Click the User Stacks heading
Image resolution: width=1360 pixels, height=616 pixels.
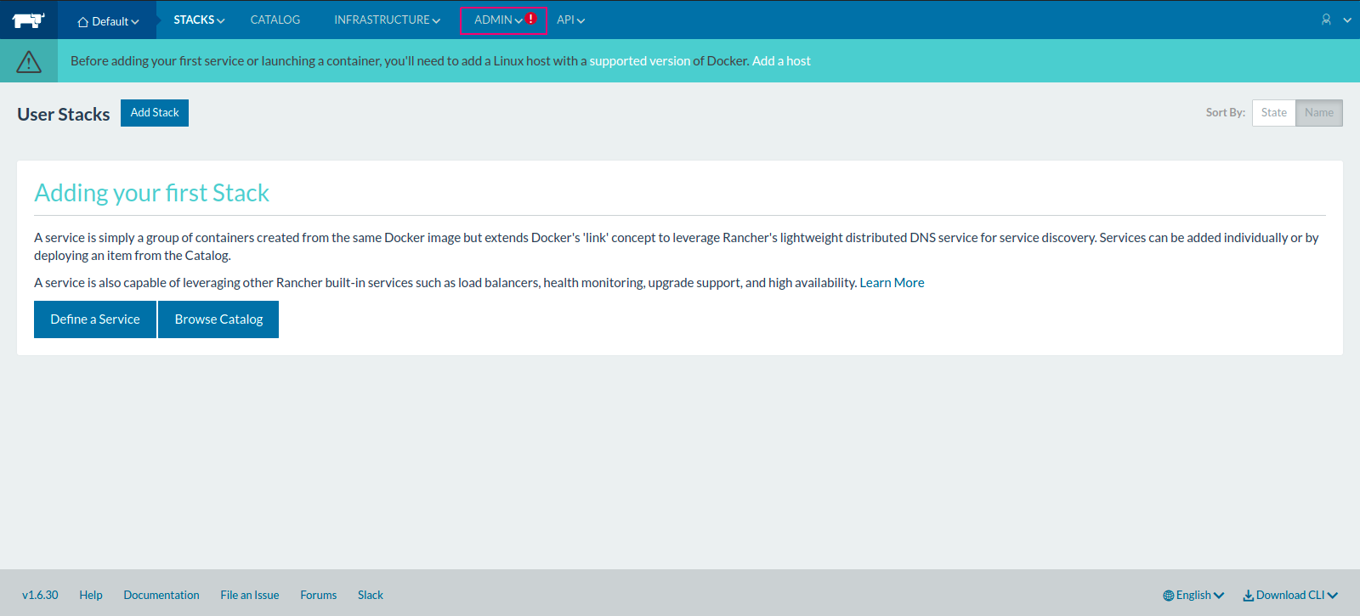[x=64, y=114]
